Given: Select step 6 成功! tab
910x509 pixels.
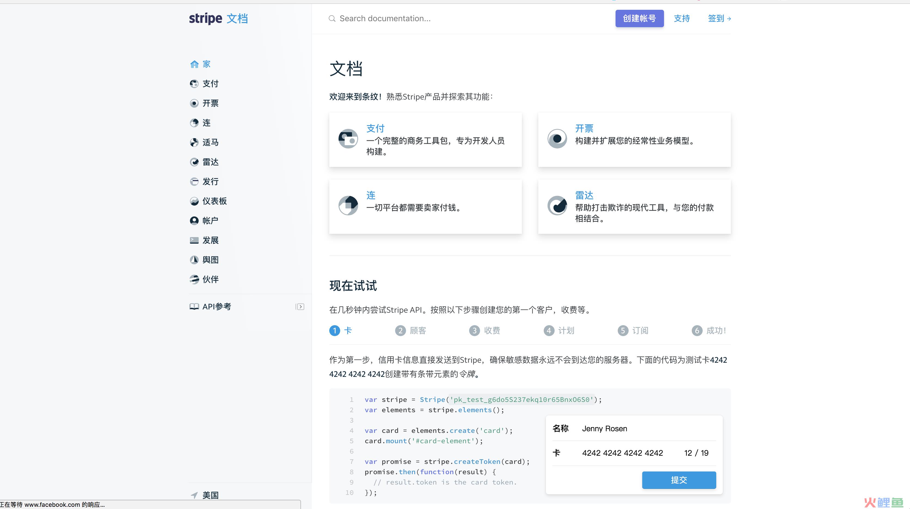Looking at the screenshot, I should pyautogui.click(x=709, y=330).
